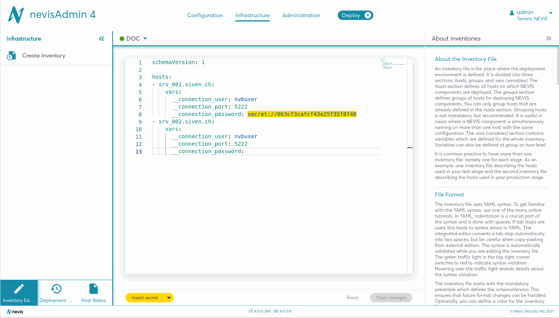Click the admin user profile icon
This screenshot has width=559, height=318.
point(512,13)
